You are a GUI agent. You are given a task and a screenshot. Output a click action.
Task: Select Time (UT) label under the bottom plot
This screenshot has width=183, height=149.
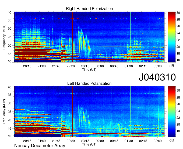click(89, 144)
